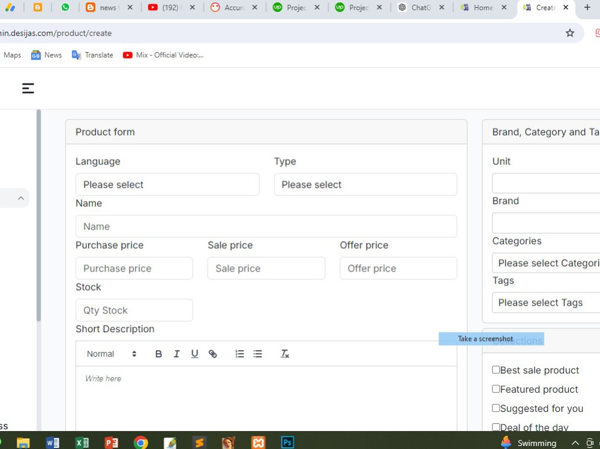The height and width of the screenshot is (449, 600).
Task: Apply italic formatting in the description editor
Action: pyautogui.click(x=176, y=353)
